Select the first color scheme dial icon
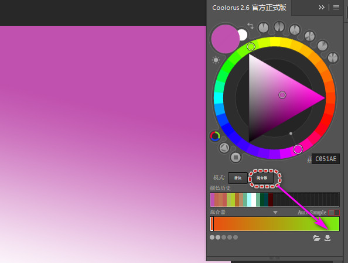This screenshot has height=263, width=348. [x=264, y=28]
